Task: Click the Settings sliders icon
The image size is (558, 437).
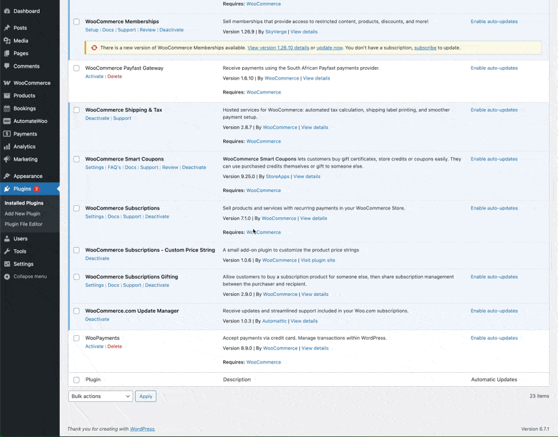Action: pyautogui.click(x=7, y=264)
